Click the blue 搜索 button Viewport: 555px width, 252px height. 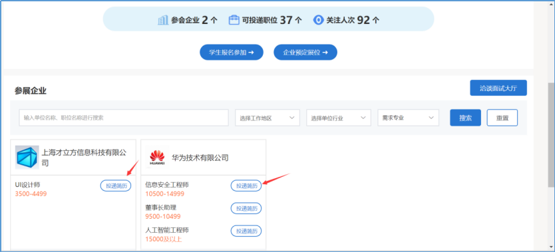pyautogui.click(x=465, y=118)
